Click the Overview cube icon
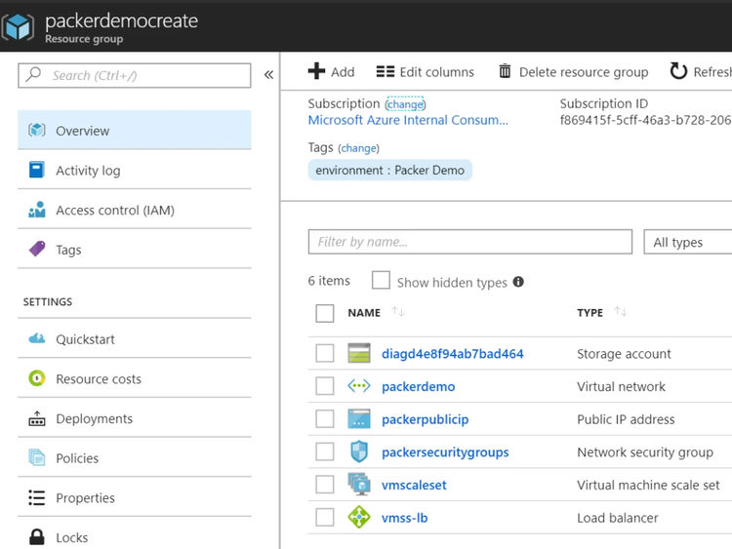 tap(37, 130)
